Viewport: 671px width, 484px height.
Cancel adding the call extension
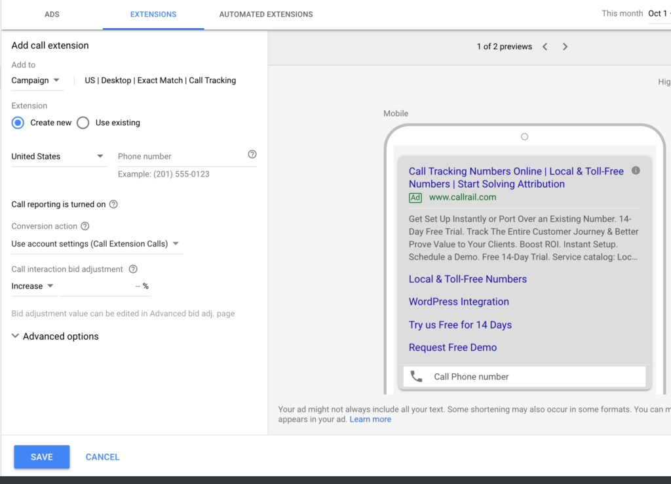tap(103, 457)
